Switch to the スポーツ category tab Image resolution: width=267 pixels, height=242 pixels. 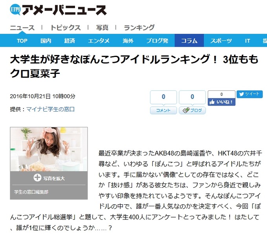[221, 41]
